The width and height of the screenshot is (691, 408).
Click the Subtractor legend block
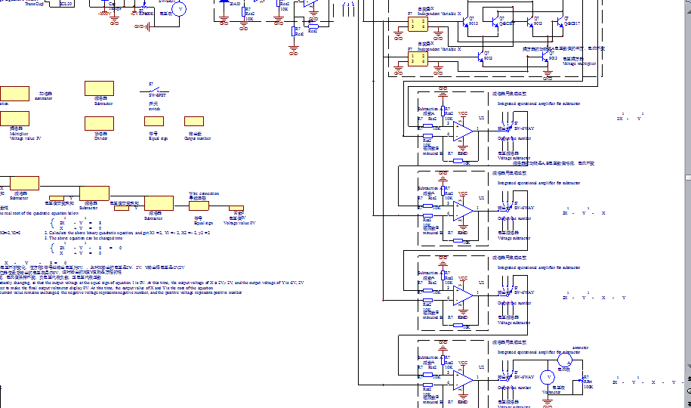point(99,88)
